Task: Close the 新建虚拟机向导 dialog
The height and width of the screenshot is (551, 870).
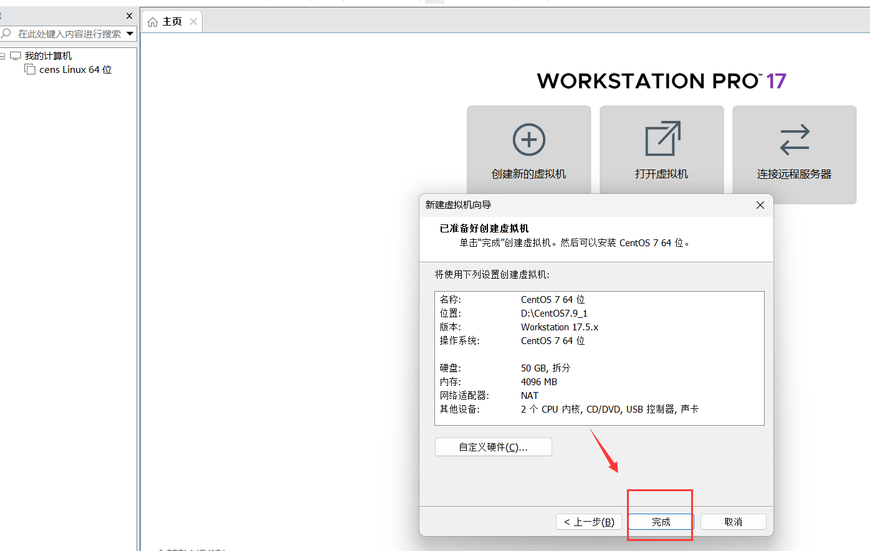Action: [760, 204]
